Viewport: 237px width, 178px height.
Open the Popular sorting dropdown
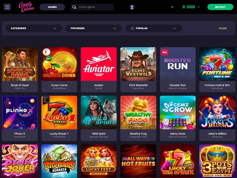coord(154,28)
